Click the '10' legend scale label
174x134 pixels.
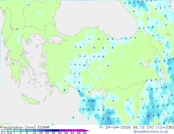pyautogui.click(x=34, y=133)
